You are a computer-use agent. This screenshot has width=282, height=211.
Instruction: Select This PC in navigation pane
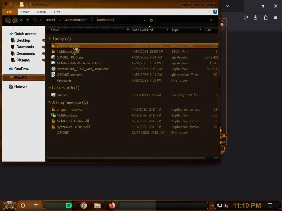pos(24,78)
